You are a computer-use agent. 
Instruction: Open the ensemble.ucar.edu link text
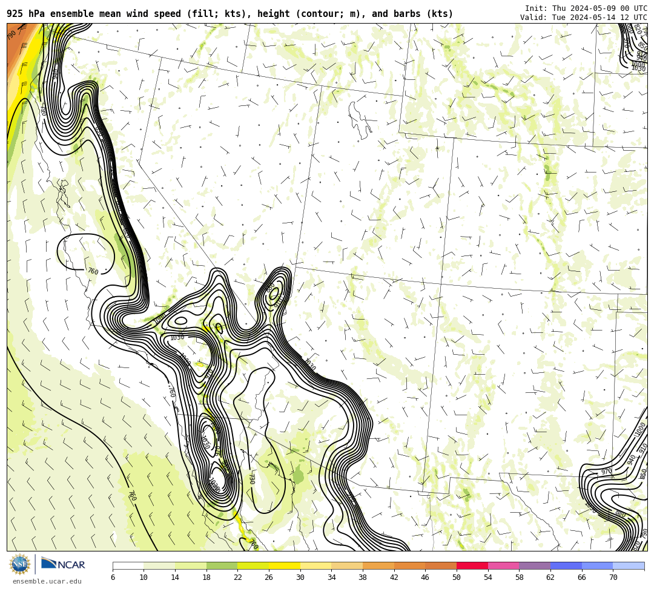[x=47, y=581]
